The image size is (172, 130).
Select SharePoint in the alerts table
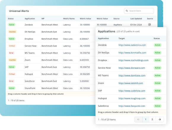point(30,88)
